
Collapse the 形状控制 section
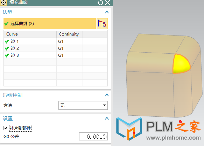tap(107, 95)
